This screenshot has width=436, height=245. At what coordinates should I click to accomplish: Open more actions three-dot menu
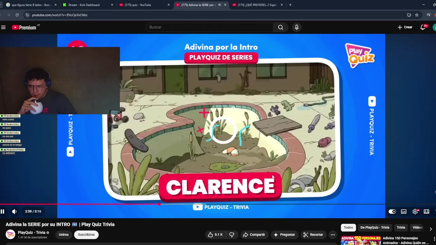click(333, 234)
